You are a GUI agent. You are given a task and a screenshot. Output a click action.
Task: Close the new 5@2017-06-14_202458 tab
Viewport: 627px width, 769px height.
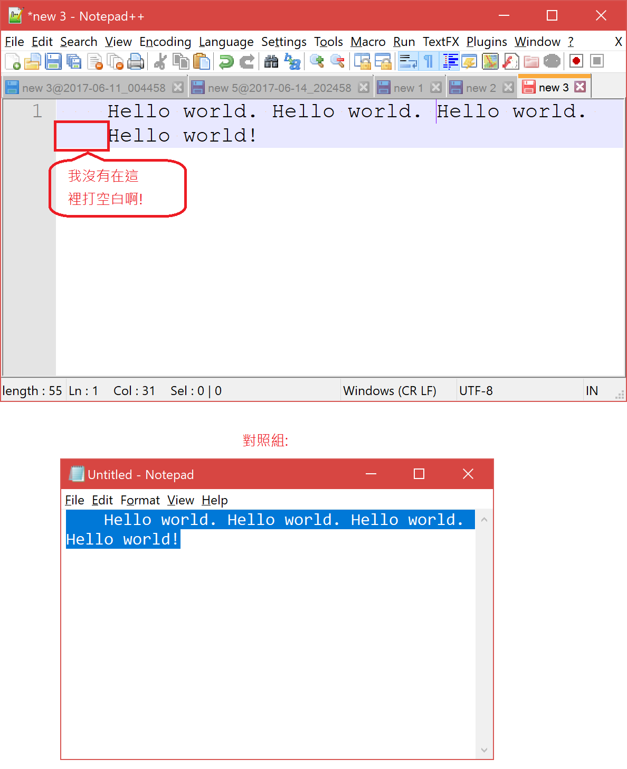coord(363,88)
